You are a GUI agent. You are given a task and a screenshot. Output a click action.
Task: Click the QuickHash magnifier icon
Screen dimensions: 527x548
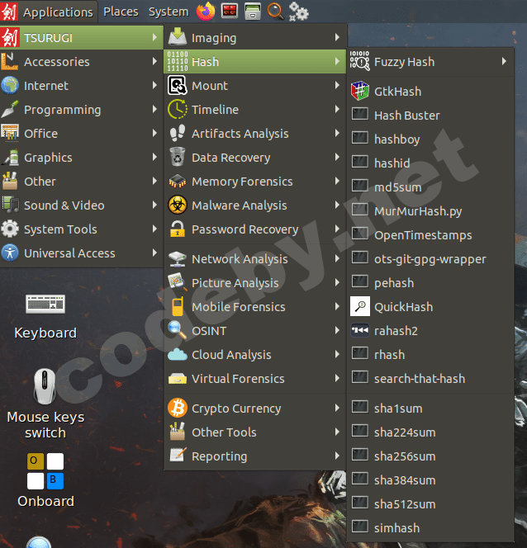click(360, 306)
